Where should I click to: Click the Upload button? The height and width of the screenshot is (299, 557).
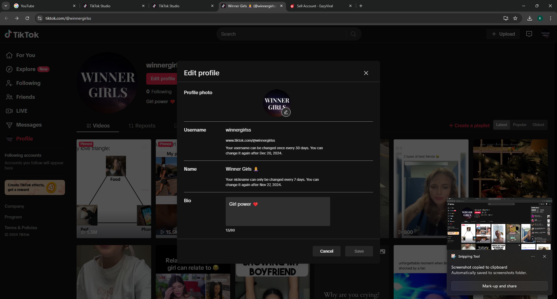503,34
